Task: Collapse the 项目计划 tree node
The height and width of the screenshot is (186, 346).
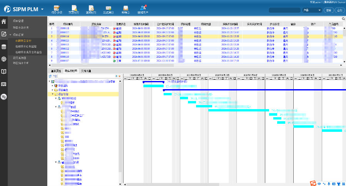Action: tap(53, 94)
